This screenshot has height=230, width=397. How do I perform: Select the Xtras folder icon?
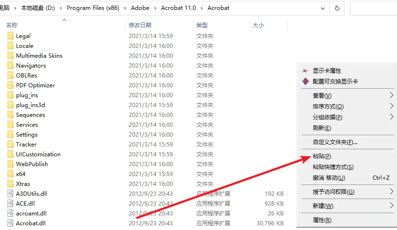click(10, 184)
